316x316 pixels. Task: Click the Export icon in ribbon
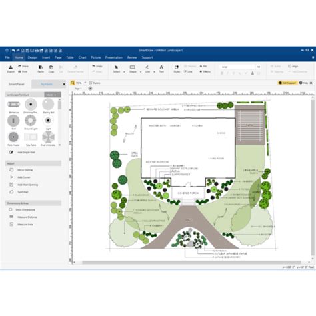pos(11,69)
